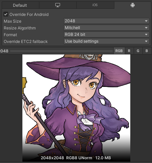
Task: Select the Android robot platform tab
Action: [x=133, y=5]
